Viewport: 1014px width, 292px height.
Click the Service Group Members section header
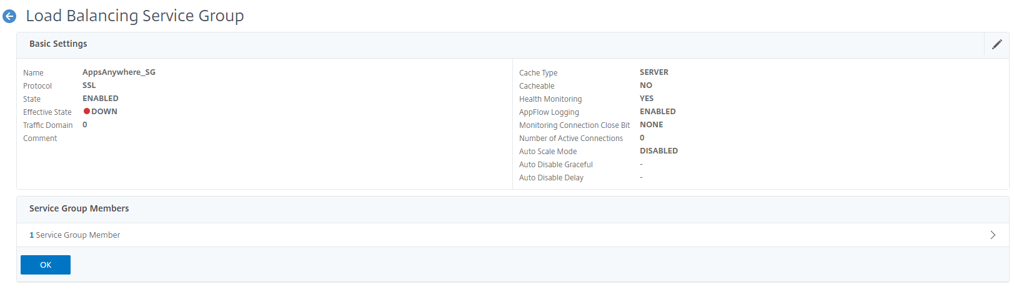pyautogui.click(x=79, y=209)
